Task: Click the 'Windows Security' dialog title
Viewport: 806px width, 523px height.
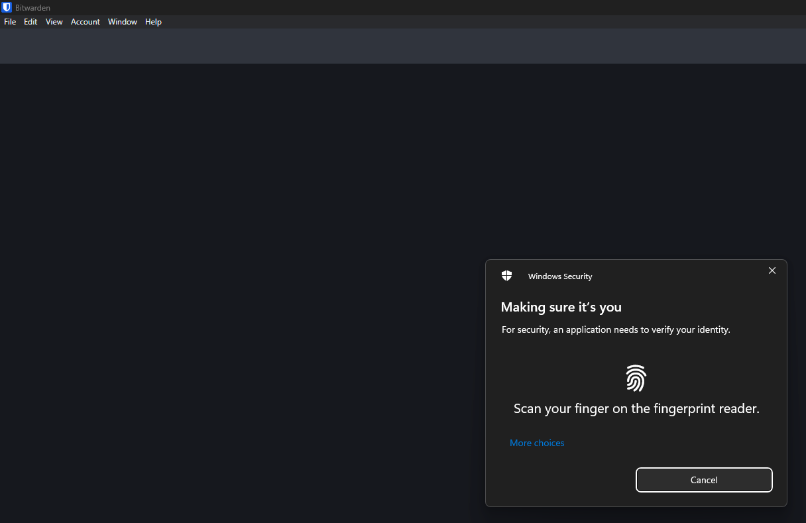Action: [560, 276]
